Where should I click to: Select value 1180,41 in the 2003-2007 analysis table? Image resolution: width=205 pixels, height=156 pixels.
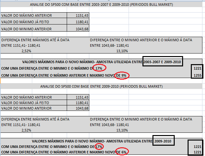click(x=82, y=22)
